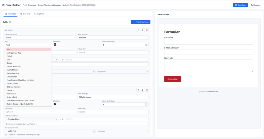264x139 pixels.
Task: Click the info icon below wähle Feld
Action: click(6, 135)
